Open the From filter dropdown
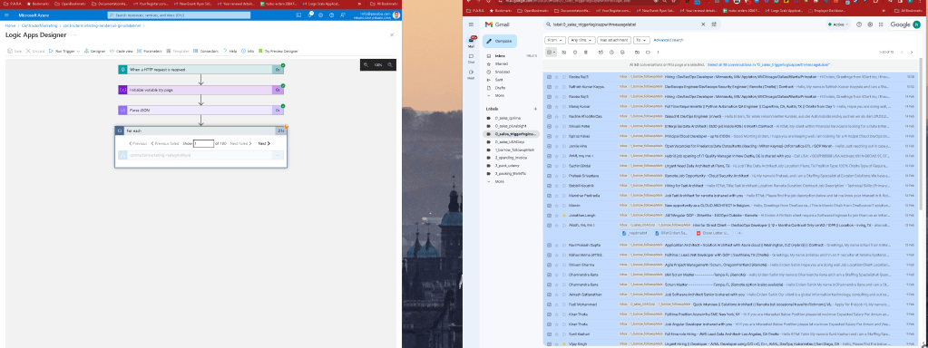Viewport: 928px width, 348px height. [x=554, y=40]
